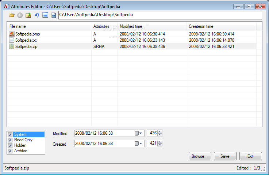The image size is (269, 175).
Task: Go up one folder level icon
Action: point(28,15)
